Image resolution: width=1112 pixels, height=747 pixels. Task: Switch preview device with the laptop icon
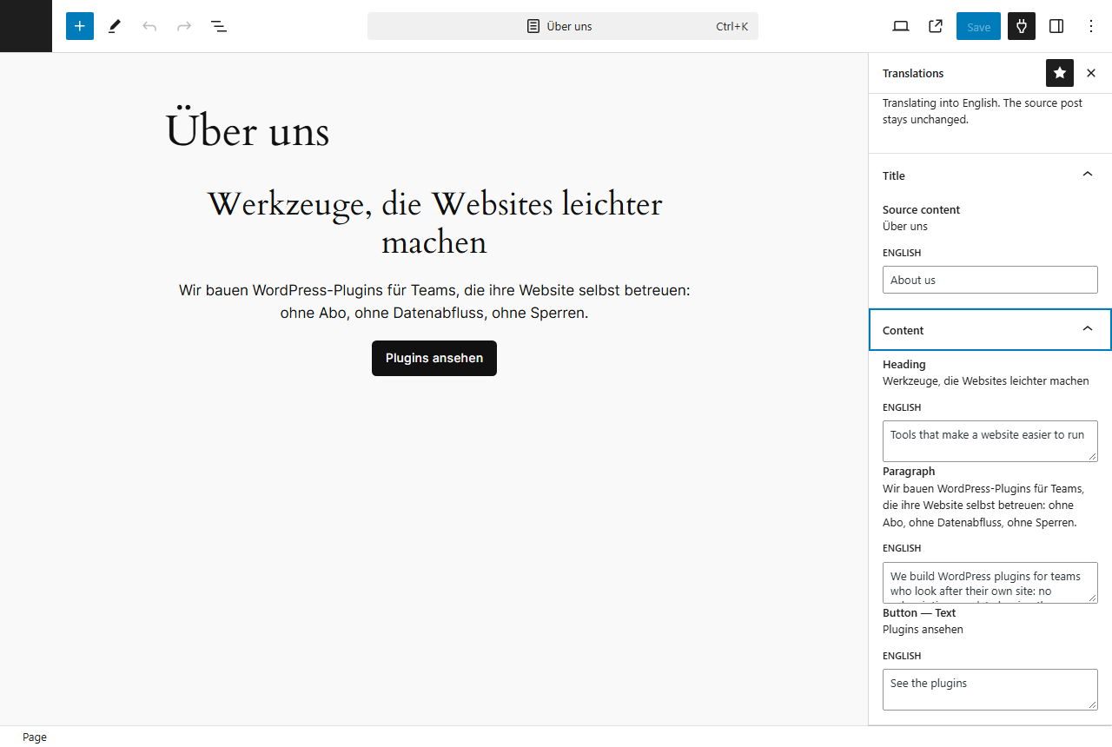[x=901, y=26]
